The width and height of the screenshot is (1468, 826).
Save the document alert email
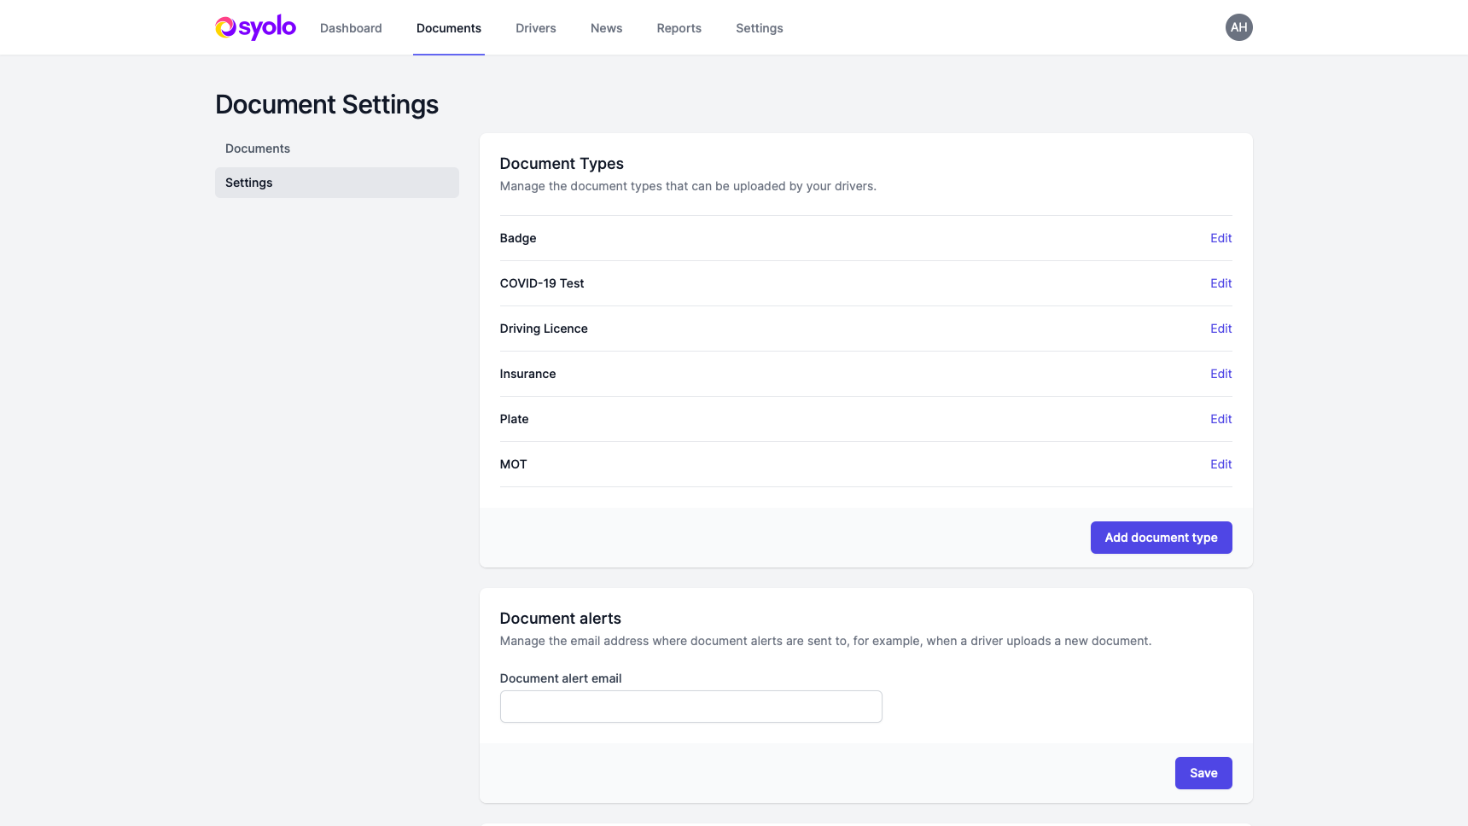1203,773
